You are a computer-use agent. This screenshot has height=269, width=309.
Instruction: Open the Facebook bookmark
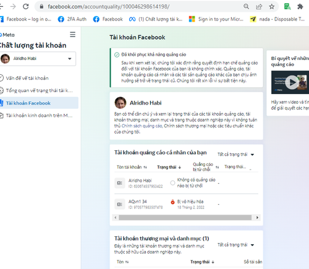tap(108, 19)
